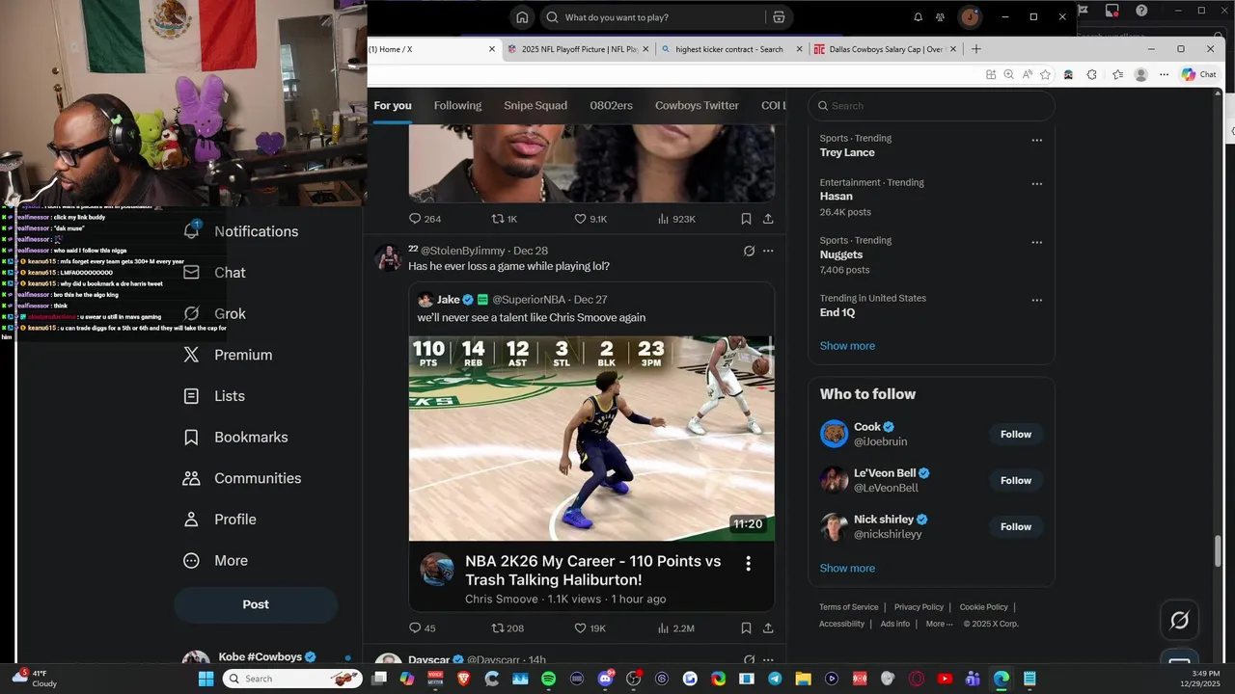Open more options on StolenByJimmy post

click(768, 251)
